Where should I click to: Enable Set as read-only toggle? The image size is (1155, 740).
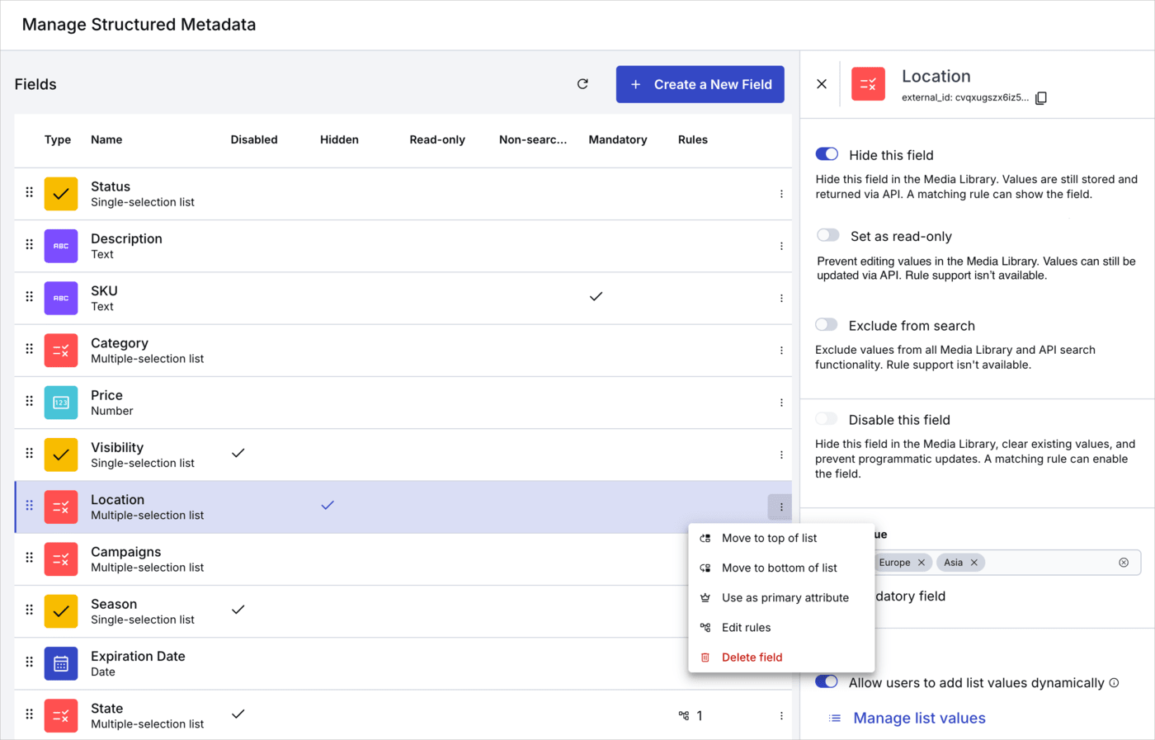pos(827,235)
